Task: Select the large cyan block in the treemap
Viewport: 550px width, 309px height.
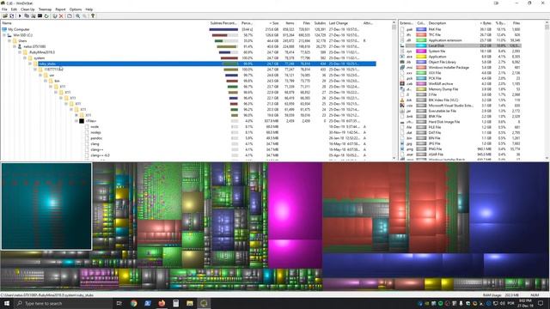Action: pyautogui.click(x=46, y=206)
